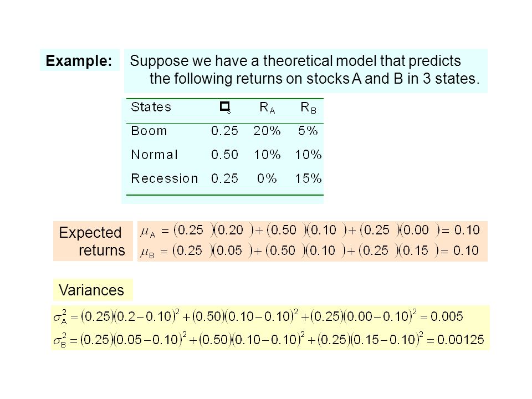Click the missing-symbol box in table header
The image size is (532, 399).
[225, 107]
